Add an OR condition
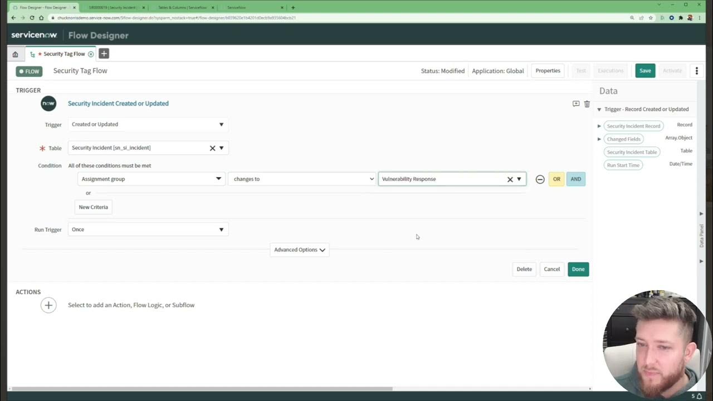The height and width of the screenshot is (401, 713). (x=556, y=179)
